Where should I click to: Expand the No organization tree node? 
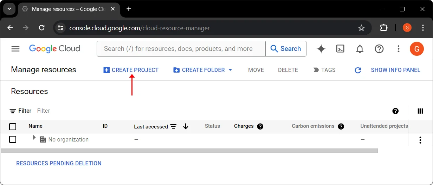coord(34,138)
